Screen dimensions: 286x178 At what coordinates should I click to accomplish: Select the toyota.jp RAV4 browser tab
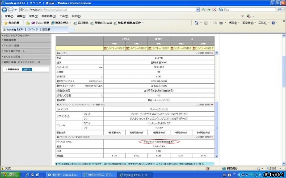35,29
